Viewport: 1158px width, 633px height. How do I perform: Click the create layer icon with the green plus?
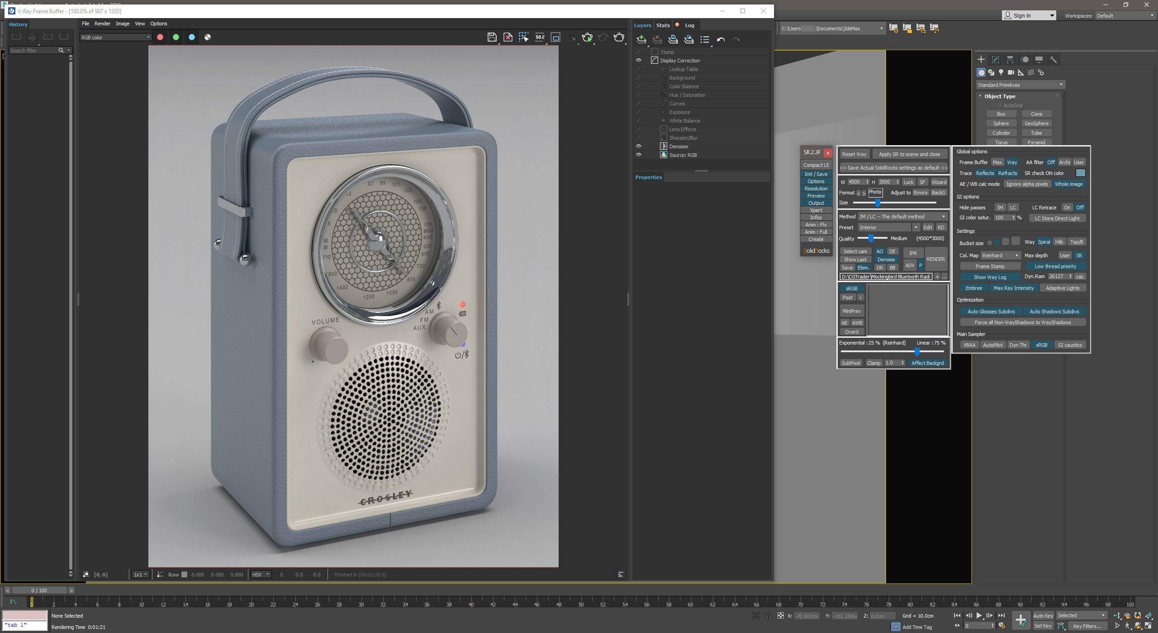point(641,40)
